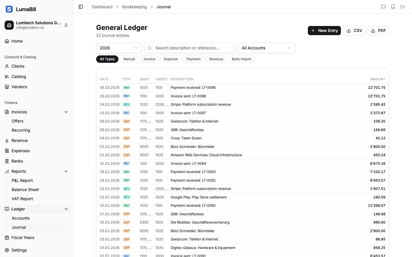Click the Vendors storefront icon
The width and height of the screenshot is (412, 257).
coord(7,87)
